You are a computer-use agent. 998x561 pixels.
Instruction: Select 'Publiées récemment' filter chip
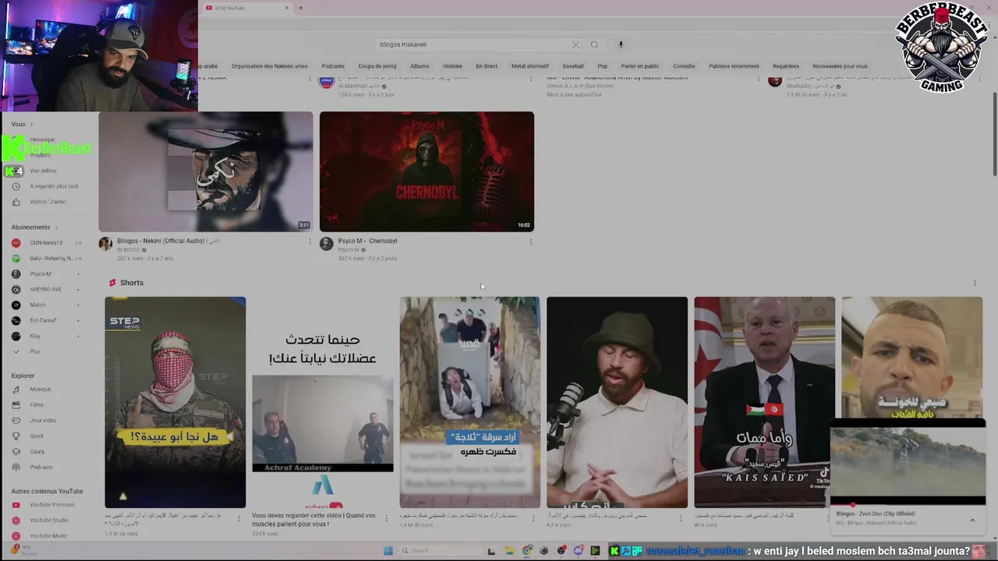[x=734, y=66]
